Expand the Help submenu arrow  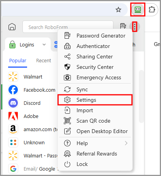click(x=126, y=143)
